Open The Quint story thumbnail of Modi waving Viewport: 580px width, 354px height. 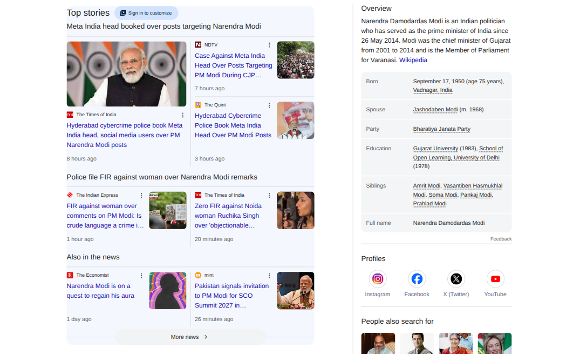coord(296,121)
